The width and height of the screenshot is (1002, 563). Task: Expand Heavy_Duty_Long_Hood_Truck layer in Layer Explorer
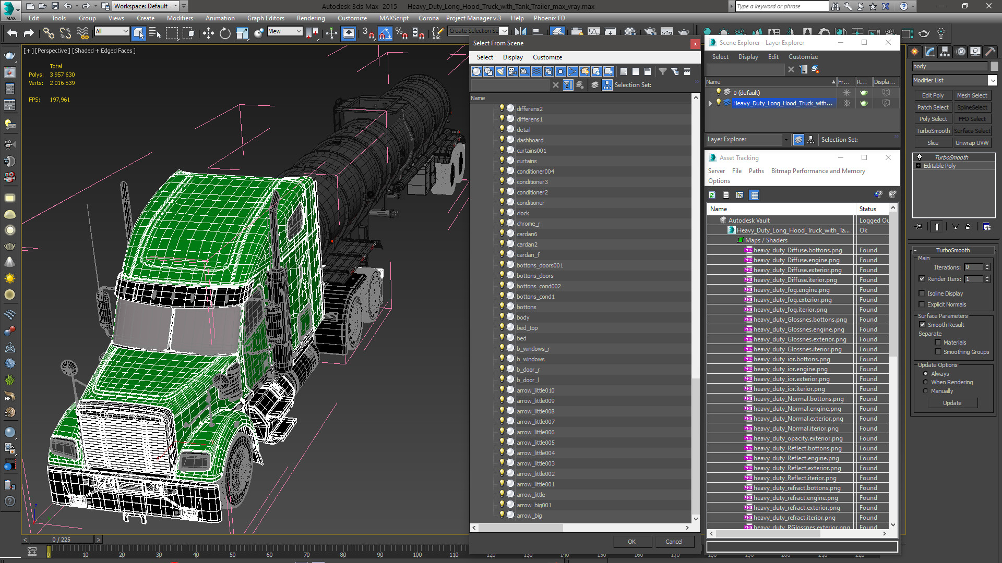pyautogui.click(x=710, y=103)
